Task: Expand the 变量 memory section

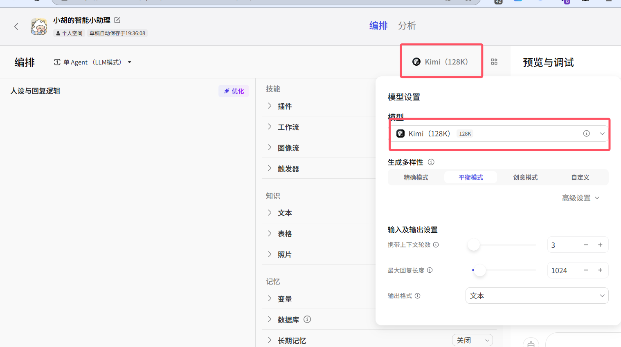Action: (x=270, y=299)
